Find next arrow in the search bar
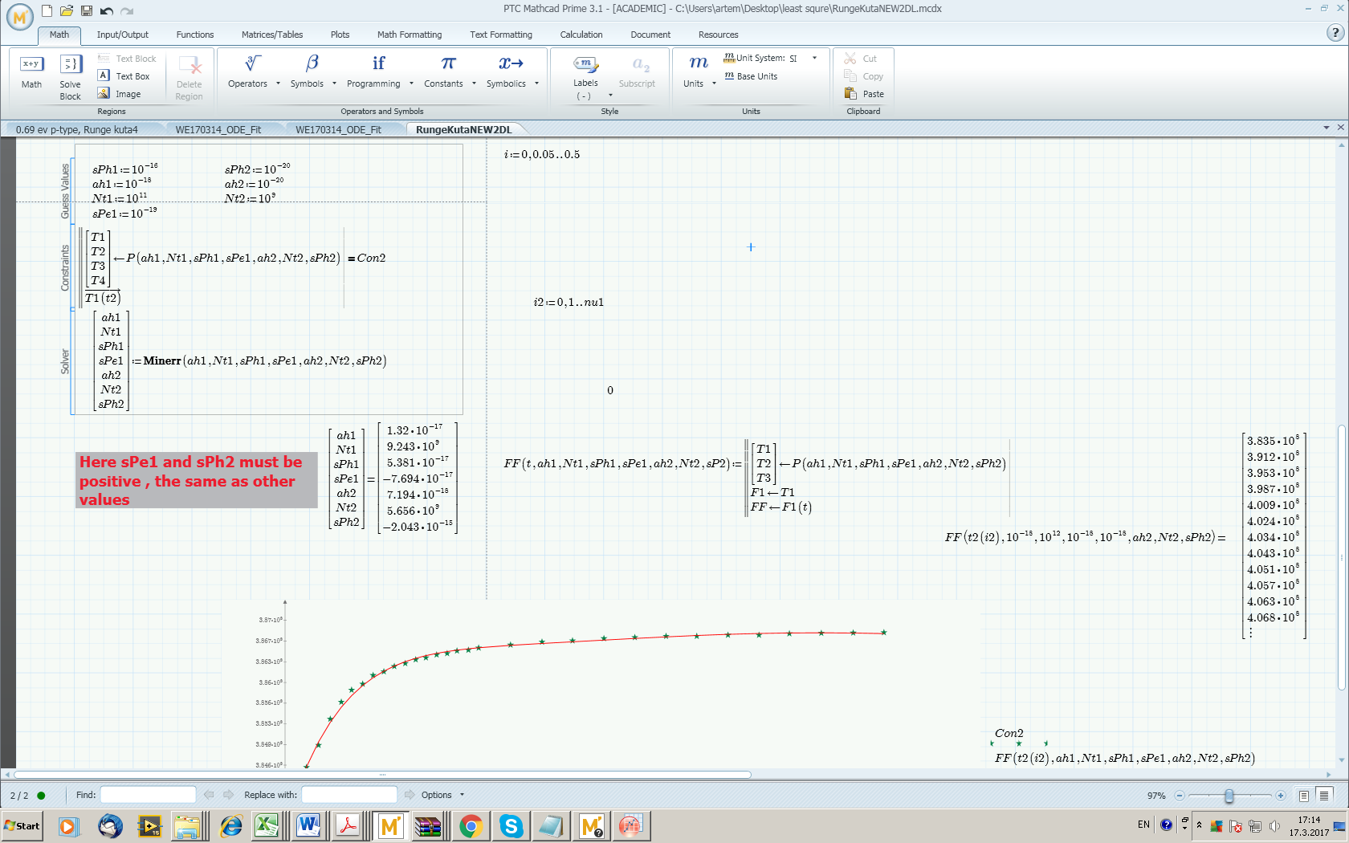Viewport: 1349px width, 843px height. click(228, 795)
